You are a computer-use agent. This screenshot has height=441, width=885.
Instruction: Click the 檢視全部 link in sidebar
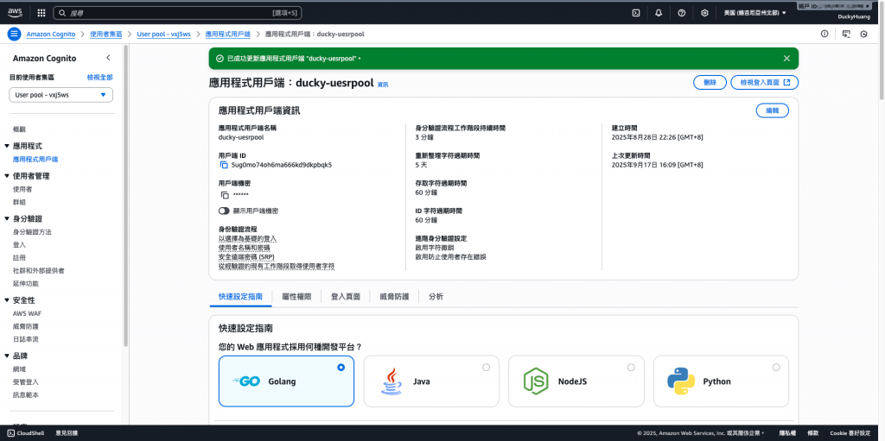click(x=100, y=78)
